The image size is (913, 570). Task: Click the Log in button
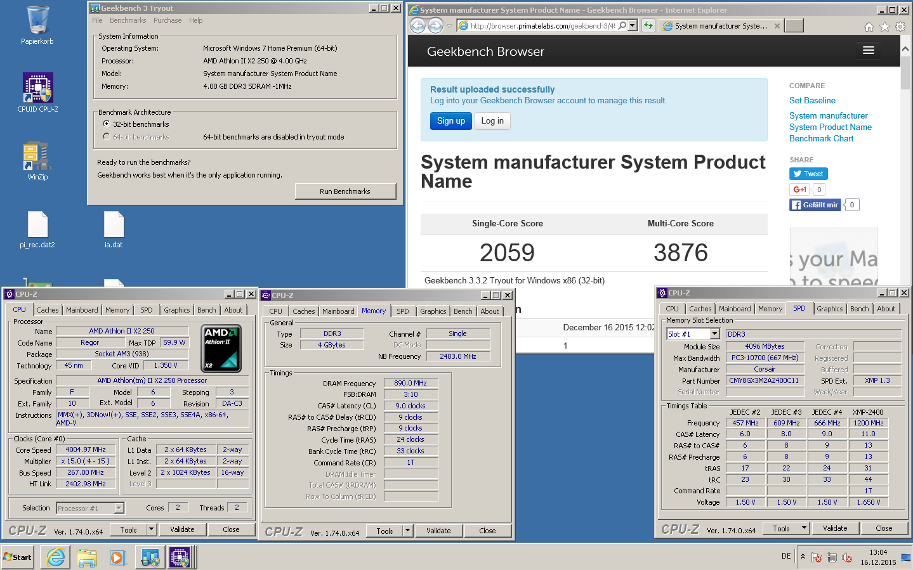(x=492, y=121)
